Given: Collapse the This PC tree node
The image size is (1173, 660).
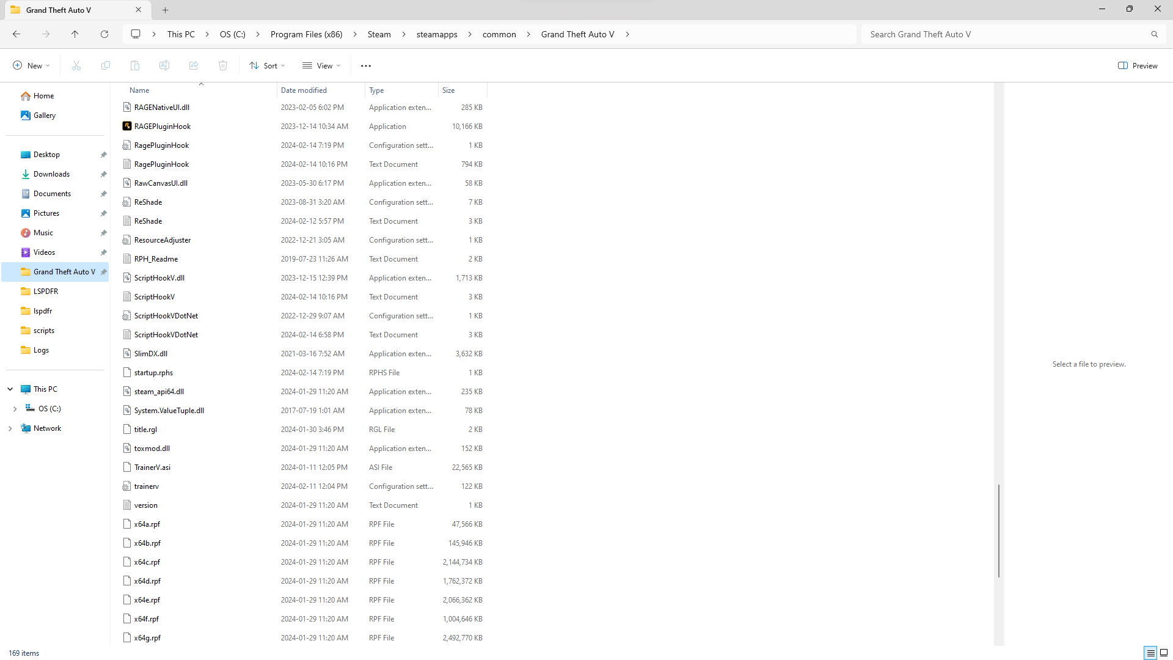Looking at the screenshot, I should (x=10, y=389).
